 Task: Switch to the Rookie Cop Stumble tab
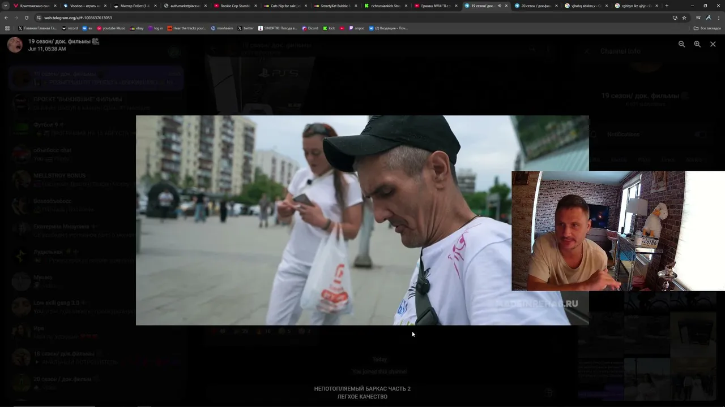[234, 6]
